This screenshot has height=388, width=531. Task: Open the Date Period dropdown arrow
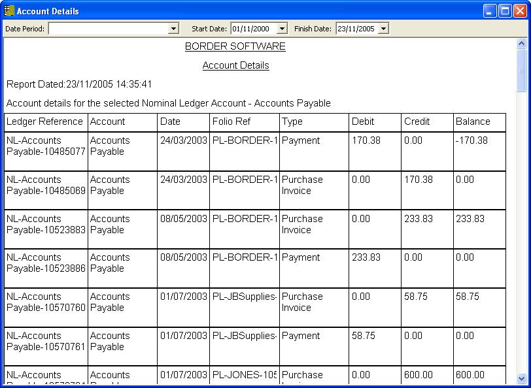[x=173, y=29]
